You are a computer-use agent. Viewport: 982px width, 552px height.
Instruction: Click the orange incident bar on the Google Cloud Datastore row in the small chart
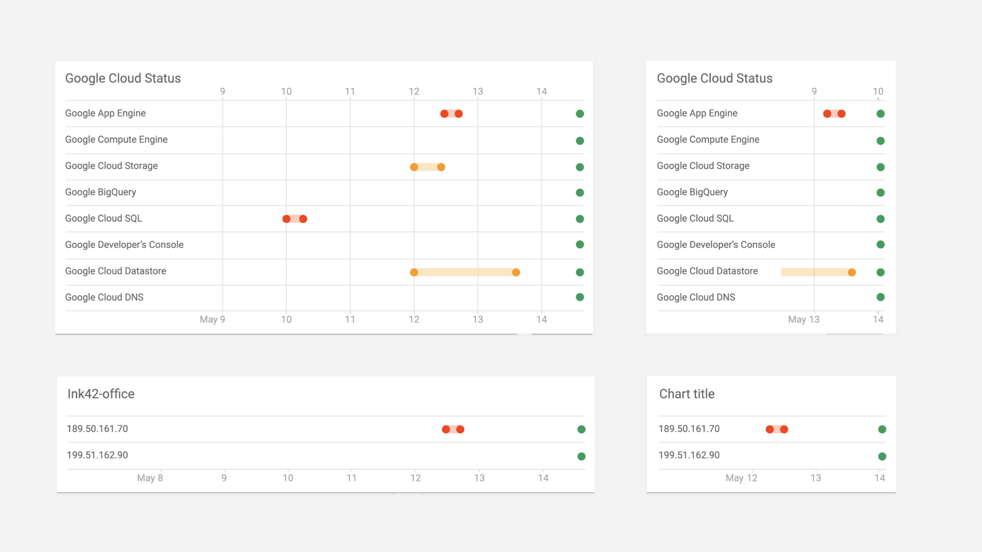(816, 272)
